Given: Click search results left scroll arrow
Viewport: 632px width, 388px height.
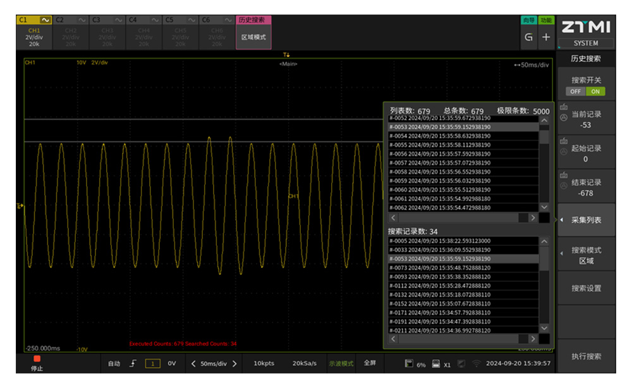Looking at the screenshot, I should coord(393,339).
